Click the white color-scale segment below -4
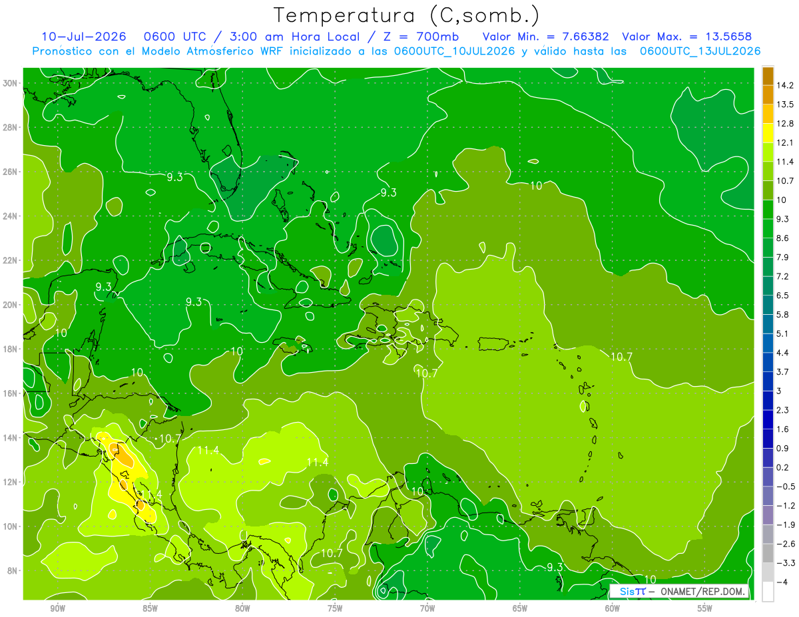 click(768, 592)
